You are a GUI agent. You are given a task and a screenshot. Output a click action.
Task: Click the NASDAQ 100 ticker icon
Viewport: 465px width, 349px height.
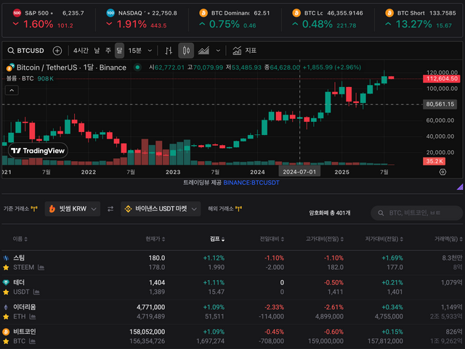[110, 13]
